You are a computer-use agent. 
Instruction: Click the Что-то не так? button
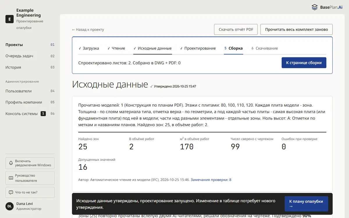click(x=30, y=192)
